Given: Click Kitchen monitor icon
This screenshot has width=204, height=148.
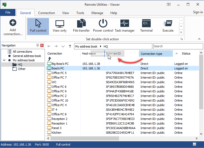Looking at the screenshot, I should [x=49, y=133].
